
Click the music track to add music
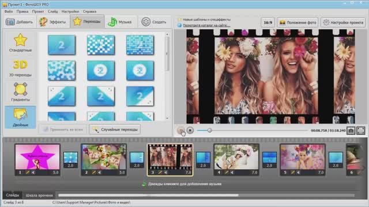[182, 184]
